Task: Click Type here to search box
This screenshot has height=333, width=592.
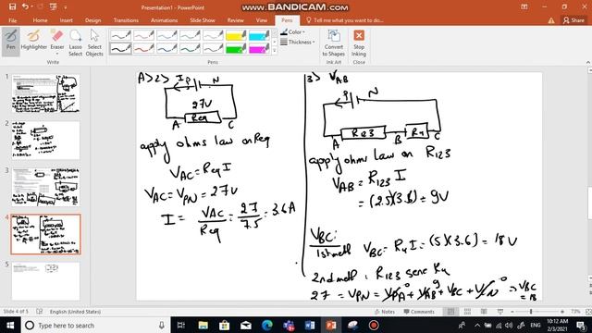Action: tap(94, 325)
